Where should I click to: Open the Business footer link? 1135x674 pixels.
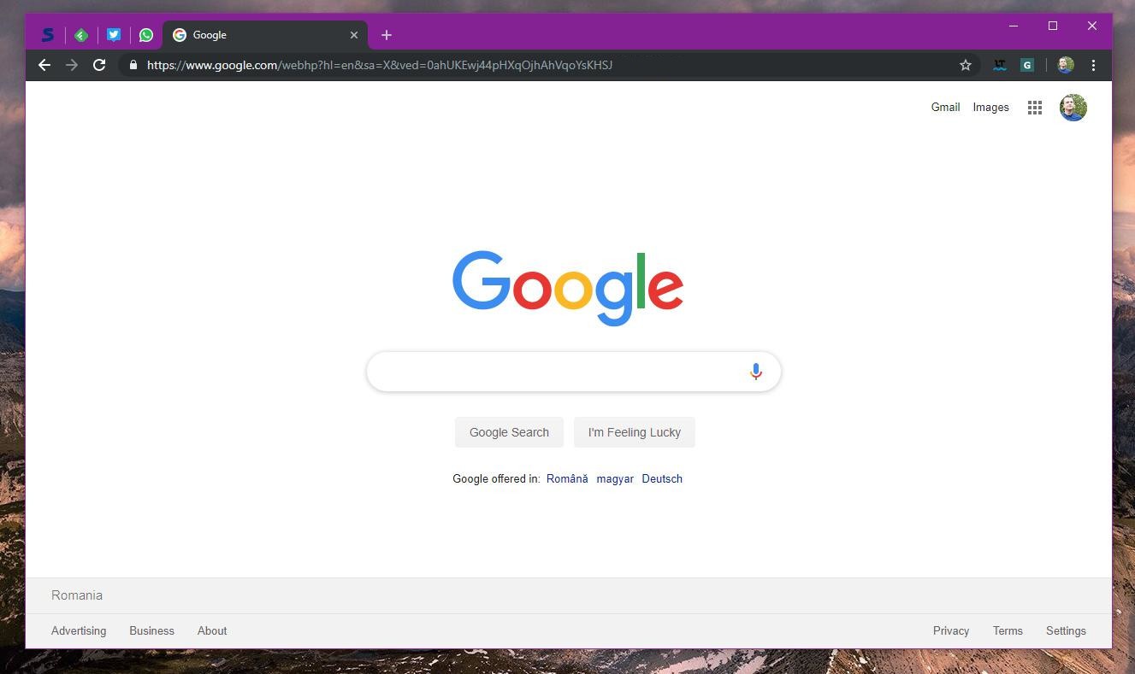pyautogui.click(x=151, y=630)
